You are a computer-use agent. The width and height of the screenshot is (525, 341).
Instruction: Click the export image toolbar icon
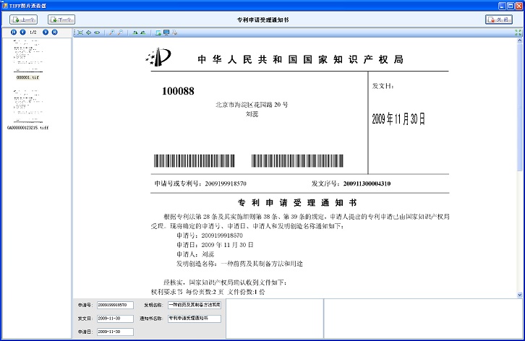click(158, 33)
